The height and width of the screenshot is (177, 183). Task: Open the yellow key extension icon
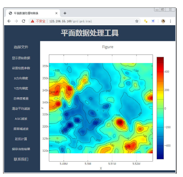[x=146, y=21]
